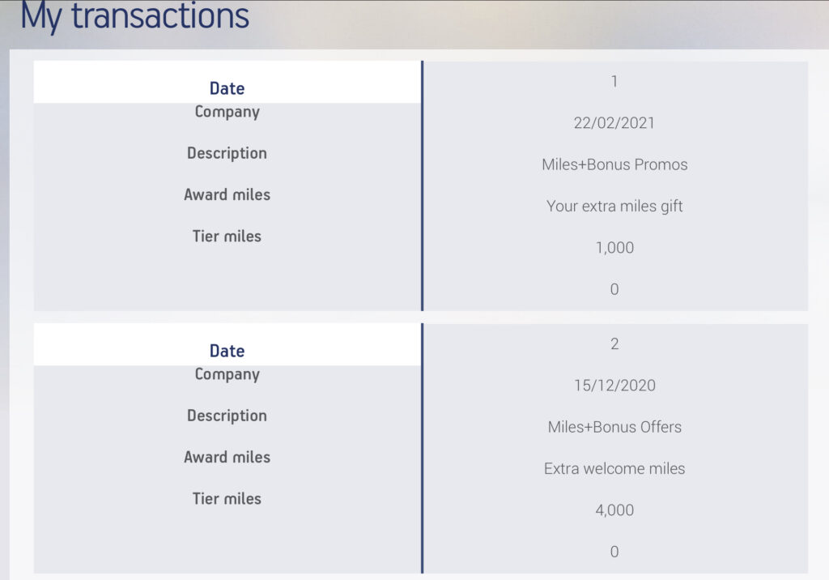This screenshot has height=580, width=829.
Task: Click Award miles label in second transaction
Action: (x=227, y=457)
